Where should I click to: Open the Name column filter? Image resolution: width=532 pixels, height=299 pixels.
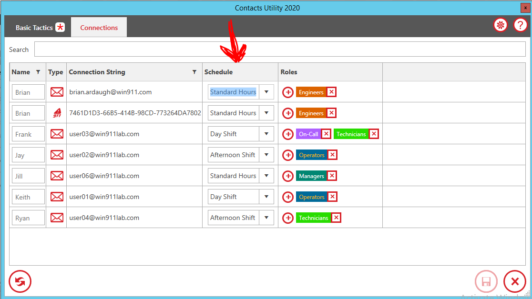(38, 72)
